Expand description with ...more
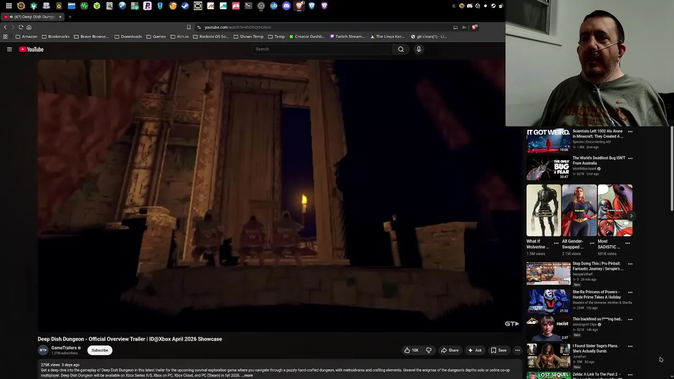This screenshot has height=379, width=674. pos(247,375)
